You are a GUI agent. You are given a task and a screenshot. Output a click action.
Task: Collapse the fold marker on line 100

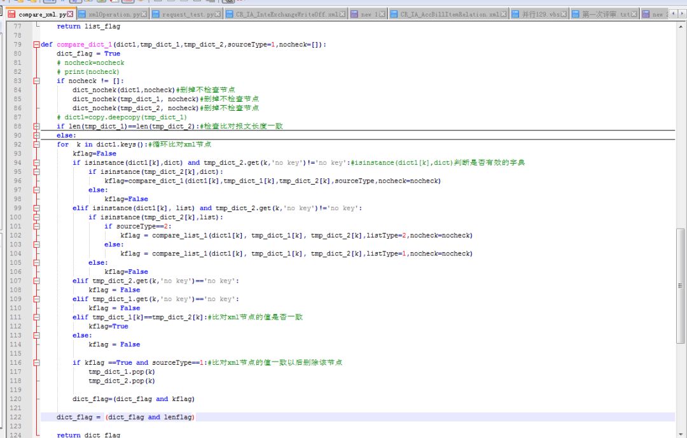36,217
